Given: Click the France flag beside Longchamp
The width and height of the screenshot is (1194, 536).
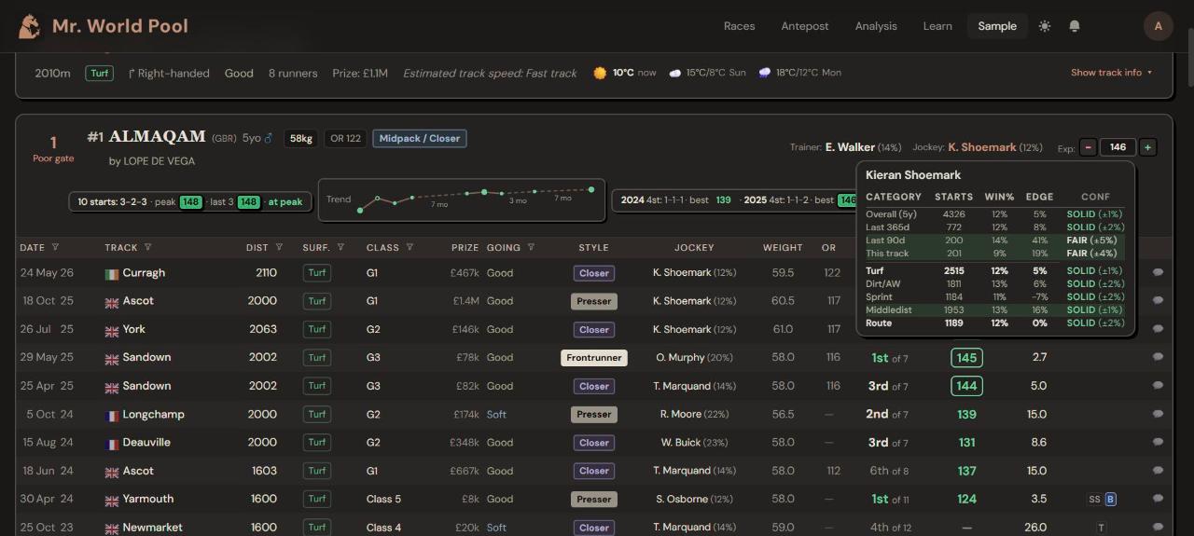Looking at the screenshot, I should click(x=112, y=415).
